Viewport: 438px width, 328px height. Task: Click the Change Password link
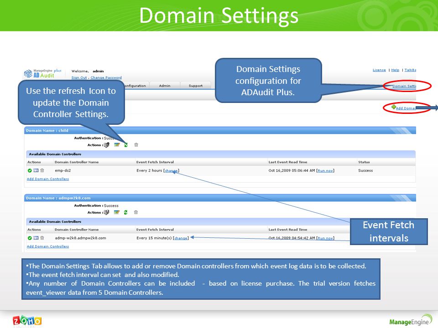pyautogui.click(x=106, y=77)
